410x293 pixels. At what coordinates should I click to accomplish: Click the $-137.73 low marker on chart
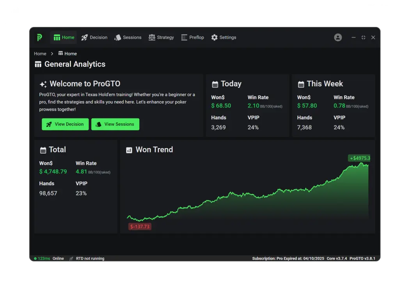pos(140,227)
